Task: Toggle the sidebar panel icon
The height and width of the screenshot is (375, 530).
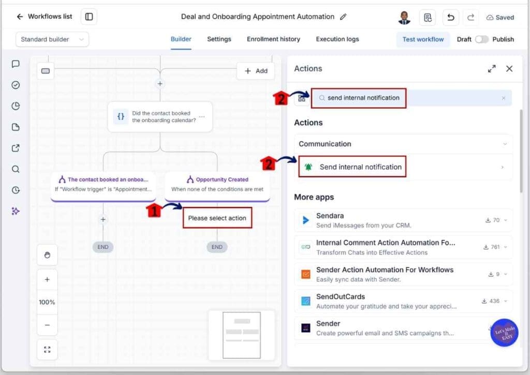Action: tap(89, 17)
